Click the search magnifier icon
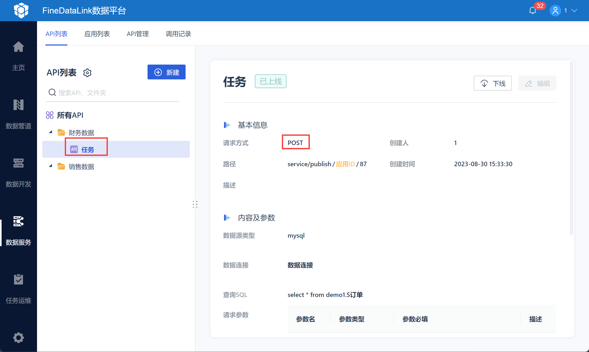The height and width of the screenshot is (352, 589). [x=52, y=92]
